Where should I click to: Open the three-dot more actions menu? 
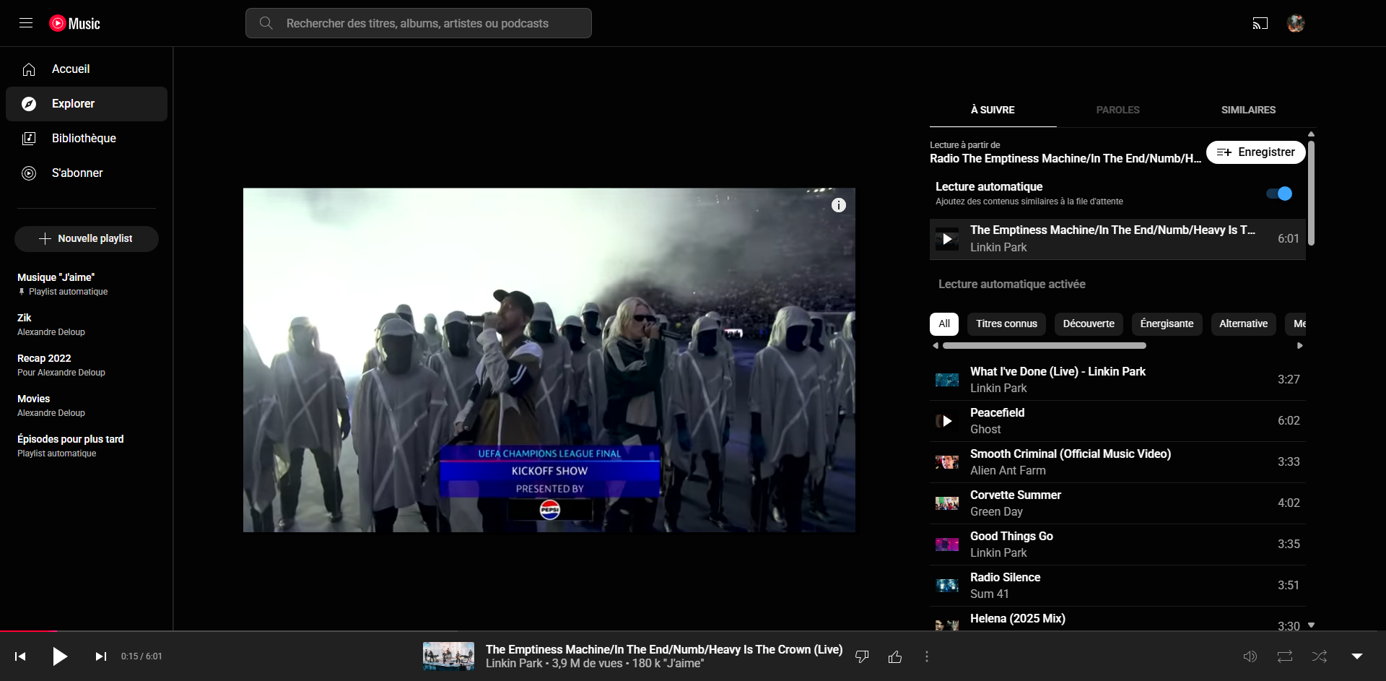point(927,656)
